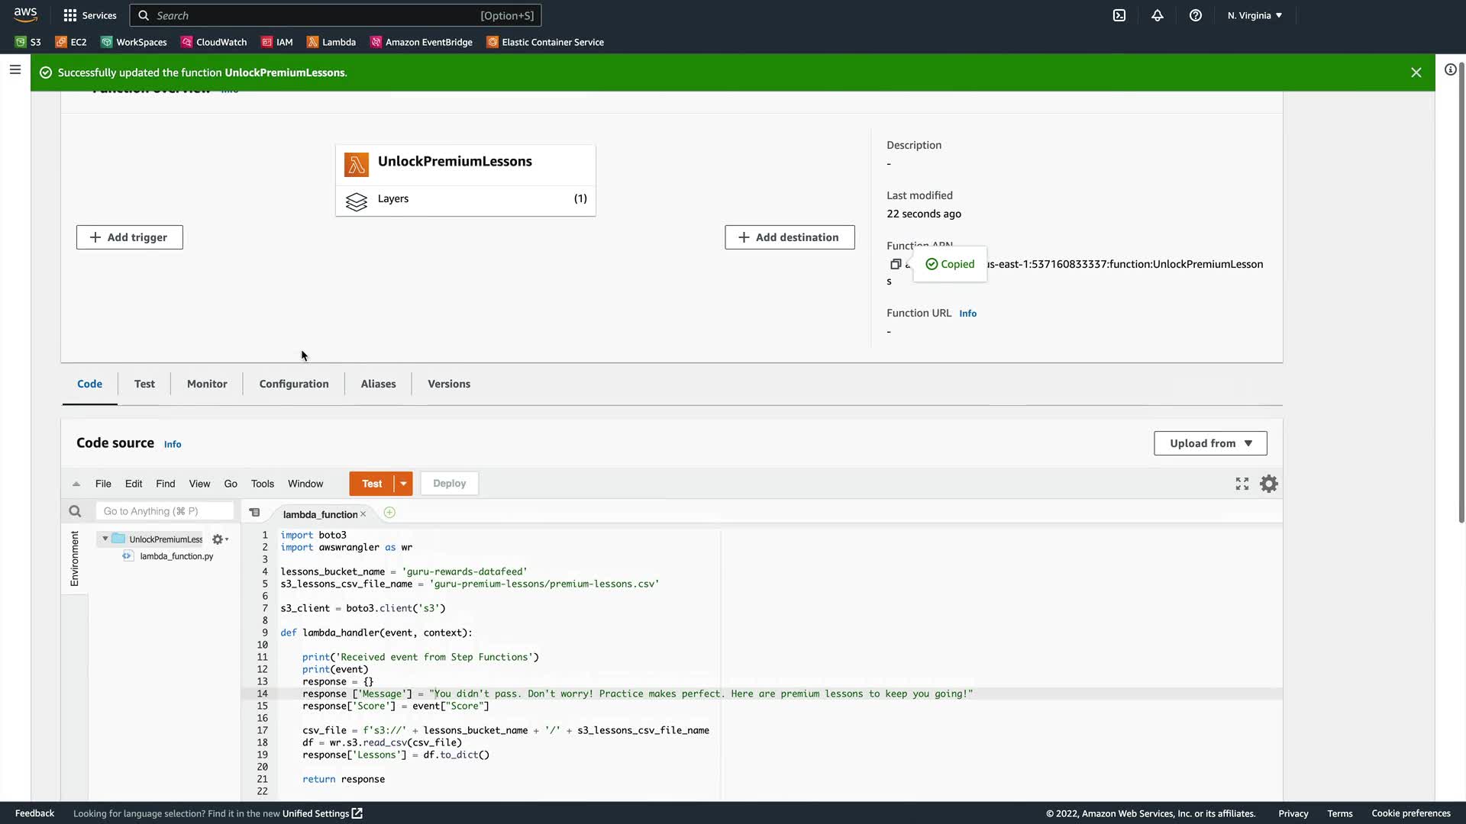Collapse the editor menu bar arrow

[76, 484]
